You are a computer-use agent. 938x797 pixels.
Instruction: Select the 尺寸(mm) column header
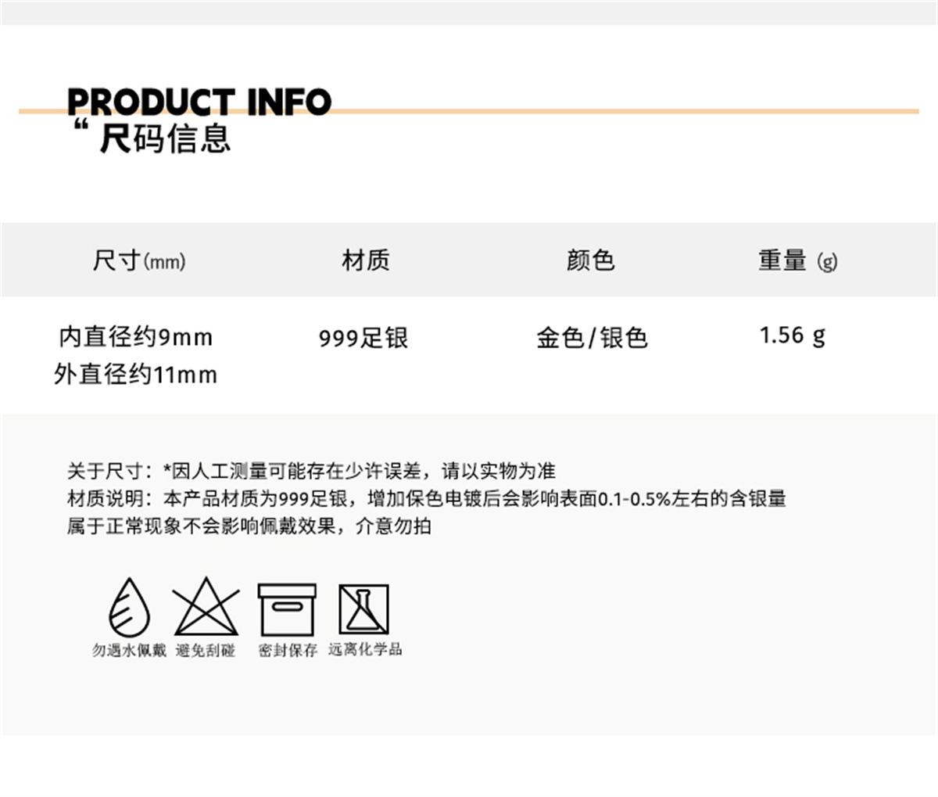point(138,260)
